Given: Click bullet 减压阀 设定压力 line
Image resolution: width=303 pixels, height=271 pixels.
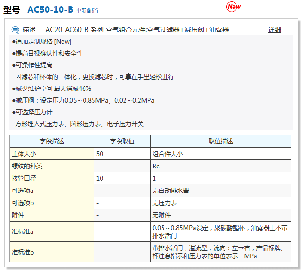Looking at the screenshot, I should pos(83,101).
